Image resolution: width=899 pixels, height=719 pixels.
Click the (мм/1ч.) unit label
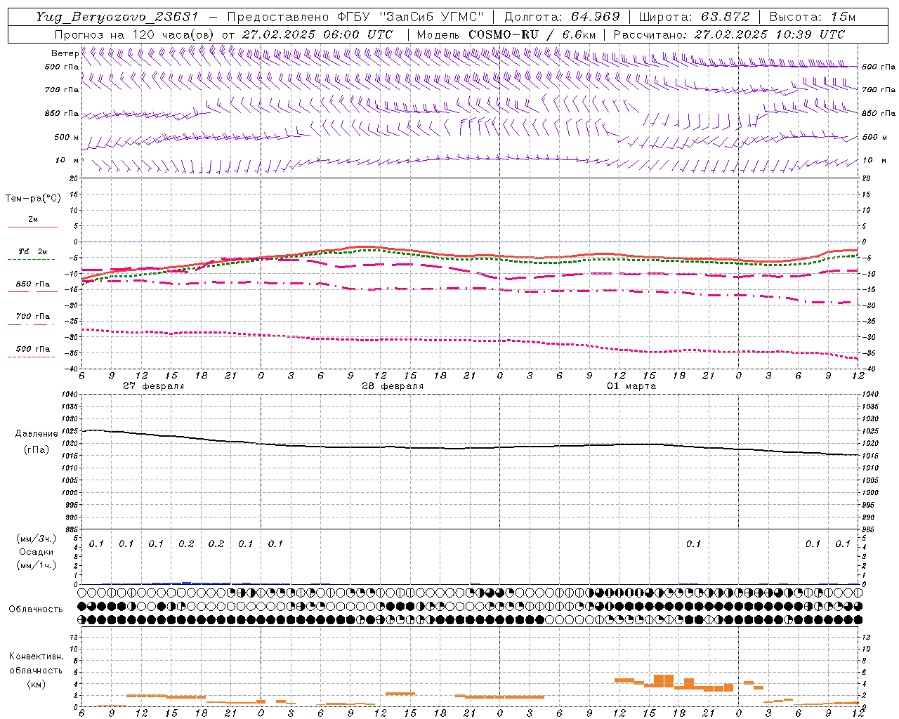pos(37,565)
